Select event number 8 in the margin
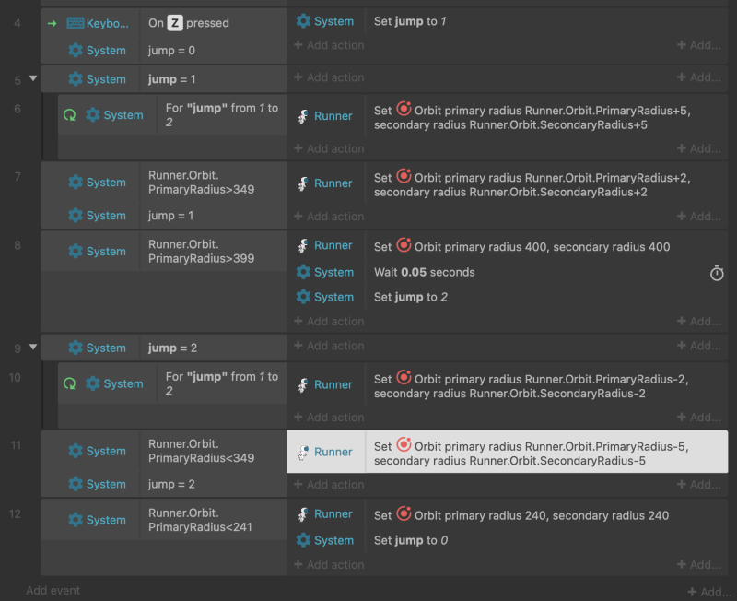The image size is (737, 601). (18, 245)
